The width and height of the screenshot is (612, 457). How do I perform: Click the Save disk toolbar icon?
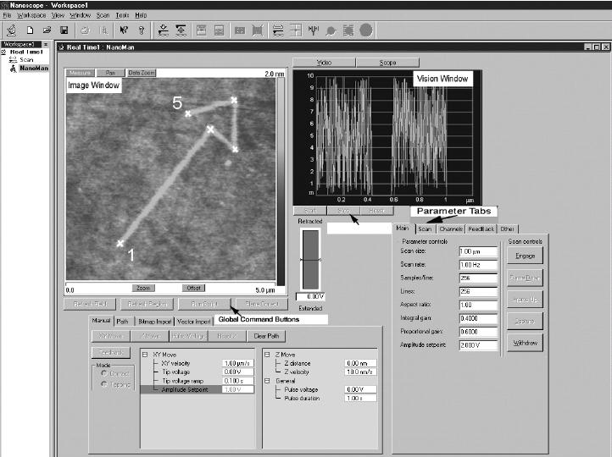[64, 30]
